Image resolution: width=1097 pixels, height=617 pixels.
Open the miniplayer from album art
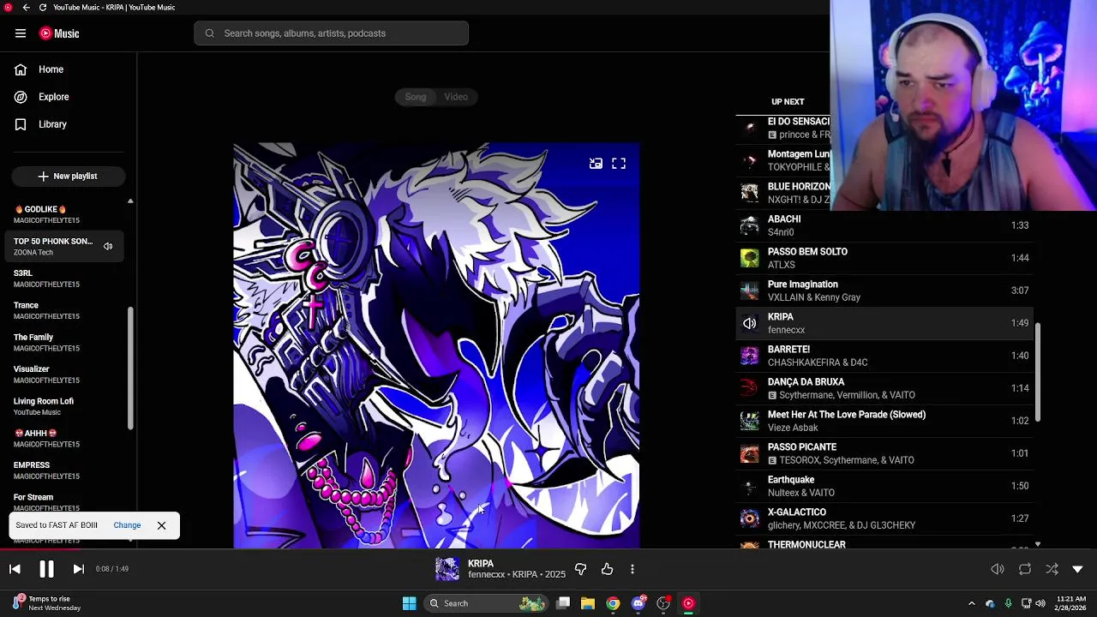click(x=596, y=164)
